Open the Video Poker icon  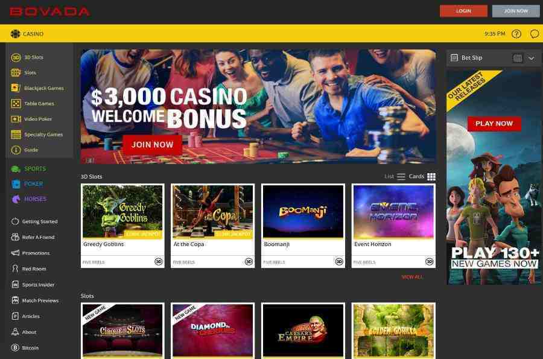coord(16,119)
